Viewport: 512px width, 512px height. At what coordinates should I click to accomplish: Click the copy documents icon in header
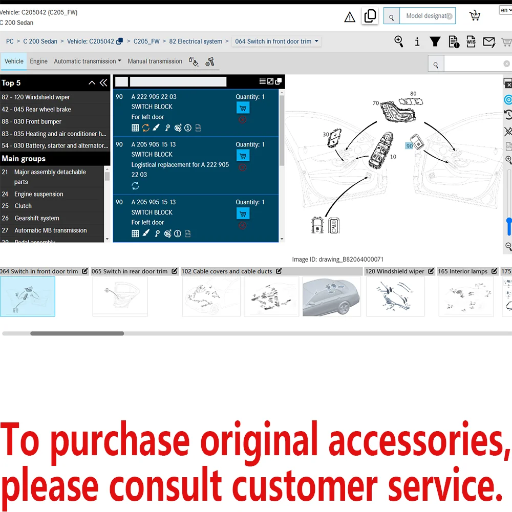tap(370, 16)
